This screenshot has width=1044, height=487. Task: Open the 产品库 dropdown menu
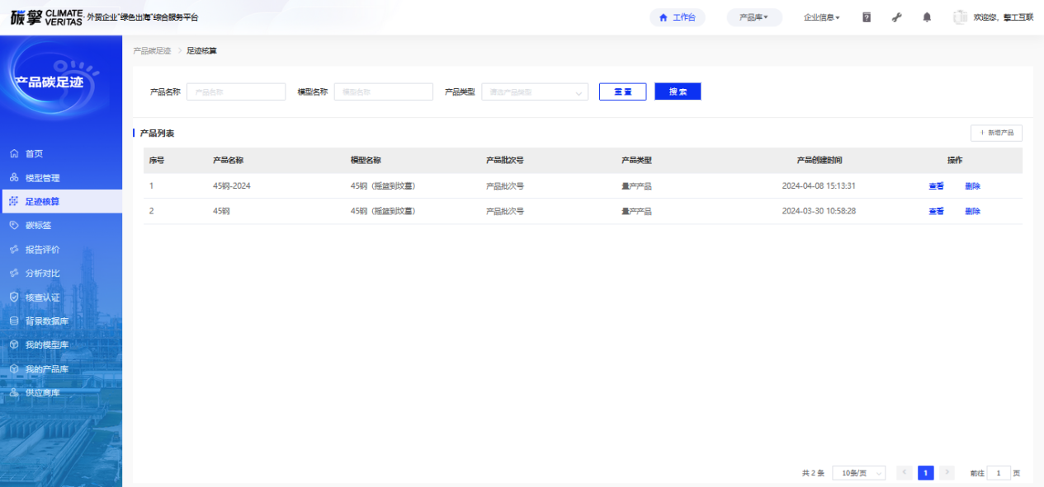click(x=754, y=17)
